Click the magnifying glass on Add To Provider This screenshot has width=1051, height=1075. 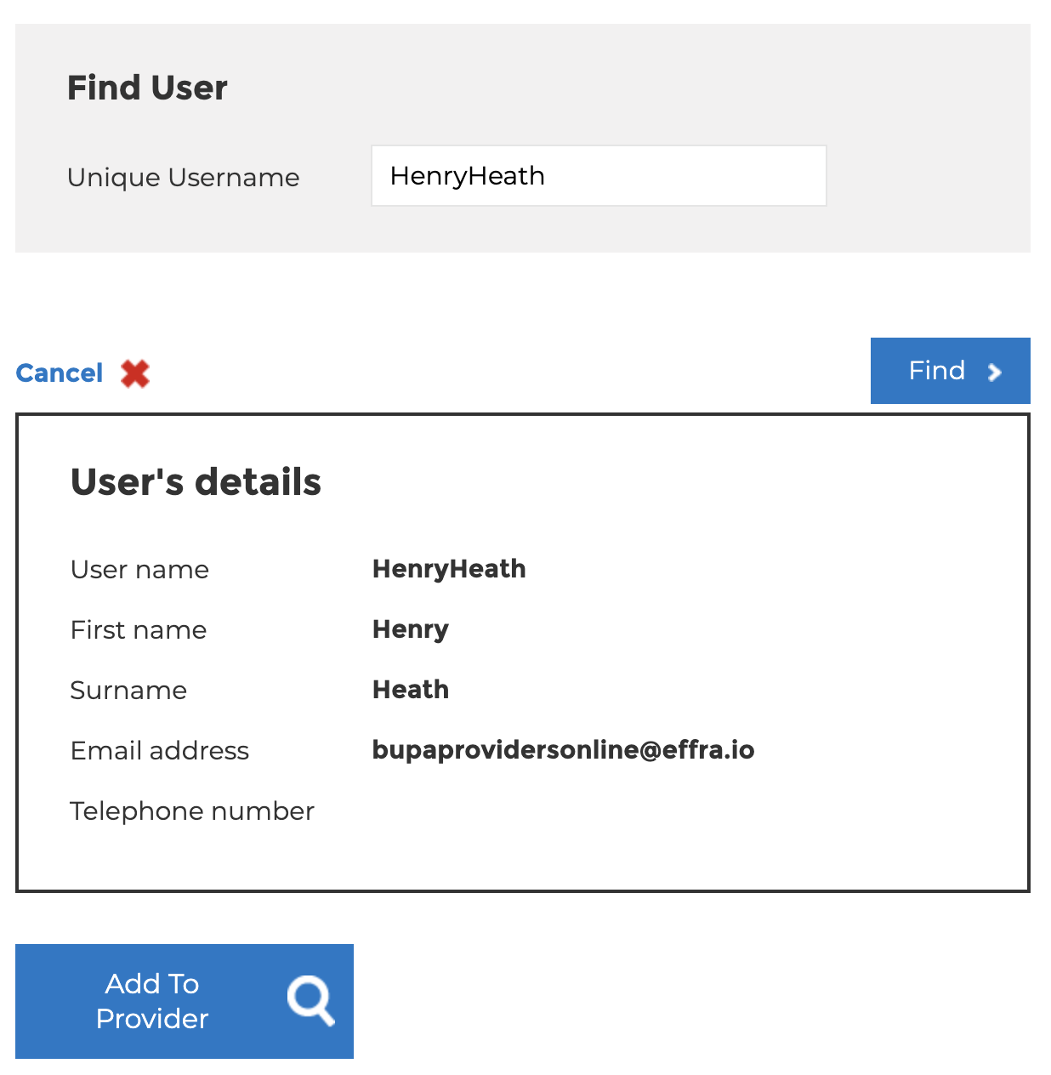click(x=311, y=1001)
